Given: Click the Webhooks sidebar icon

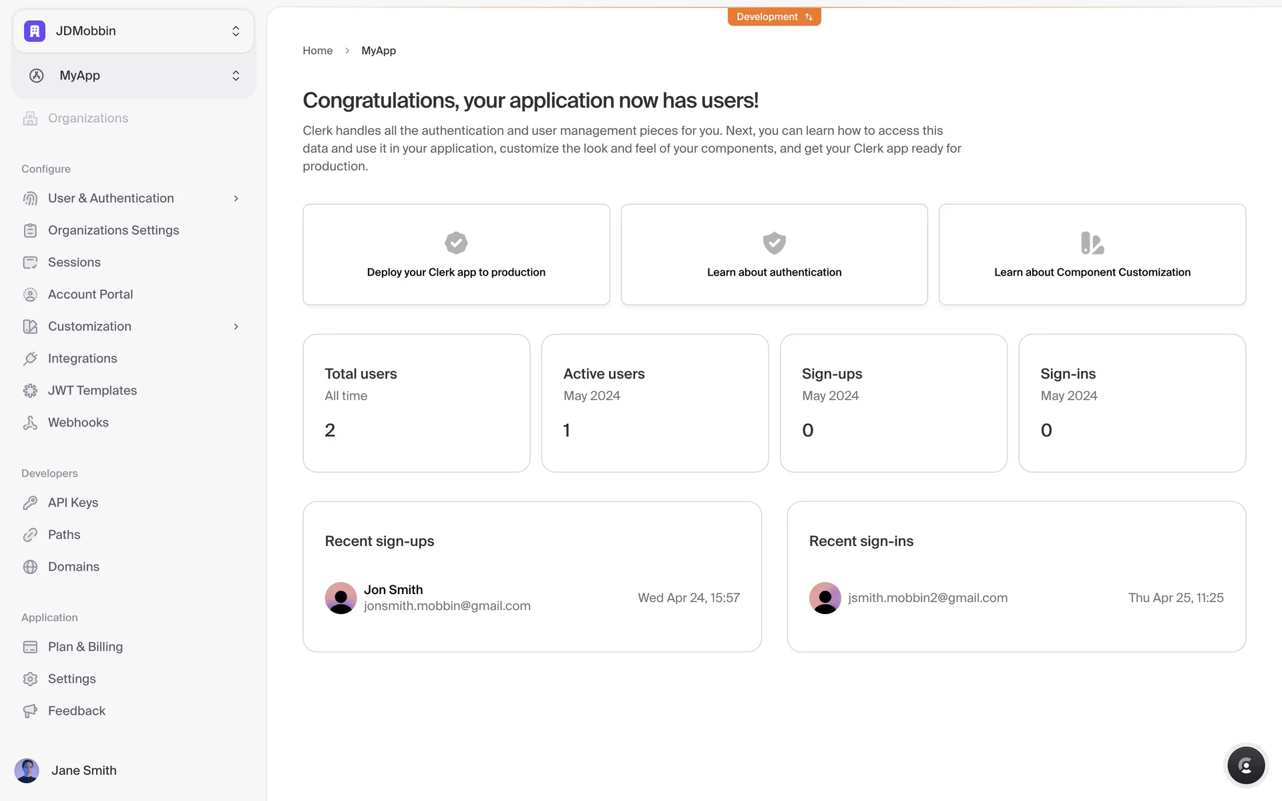Looking at the screenshot, I should 30,423.
